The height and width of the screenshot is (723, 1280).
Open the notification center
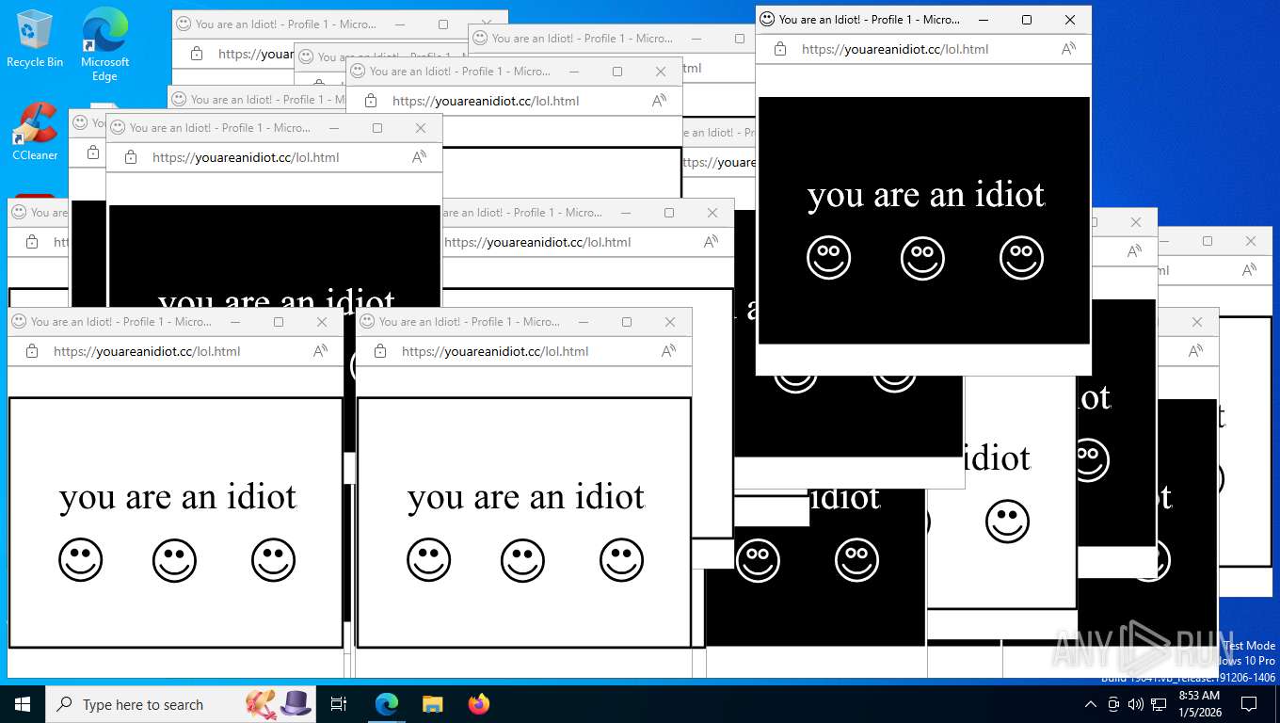[x=1249, y=704]
